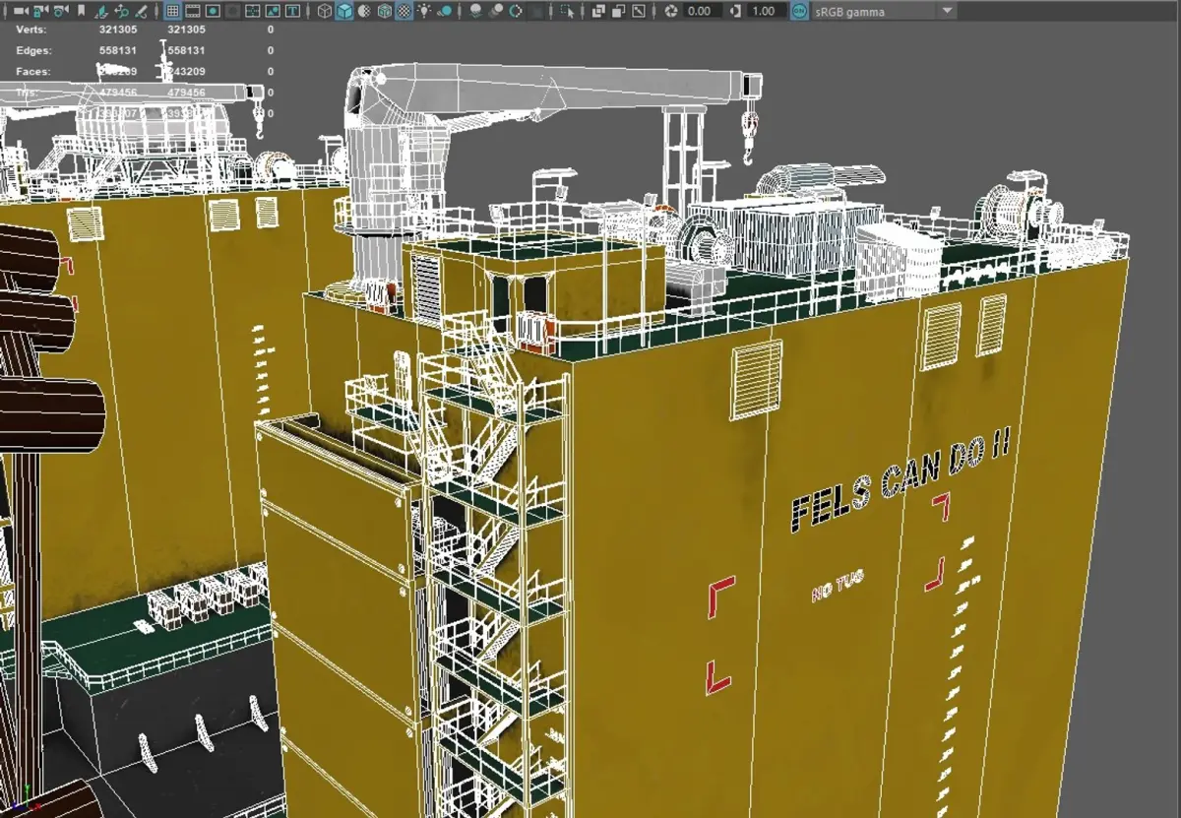
Task: Click the Use All Lights bulb icon
Action: 424,11
